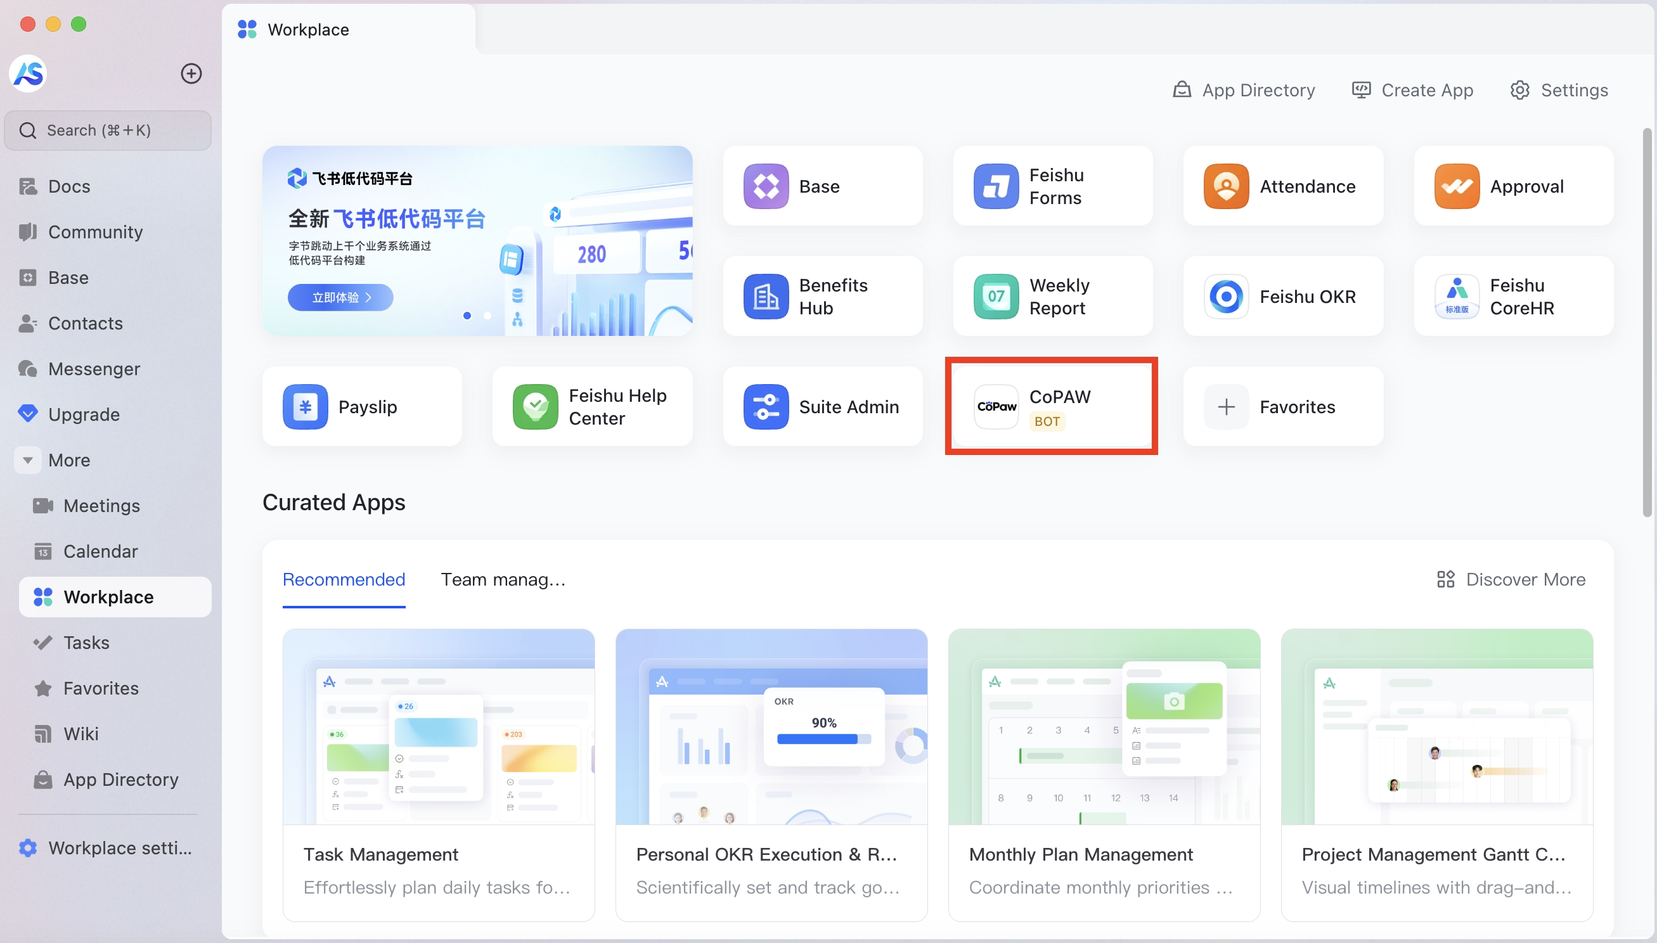Collapse the More section in sidebar
This screenshot has height=943, width=1657.
(x=28, y=461)
